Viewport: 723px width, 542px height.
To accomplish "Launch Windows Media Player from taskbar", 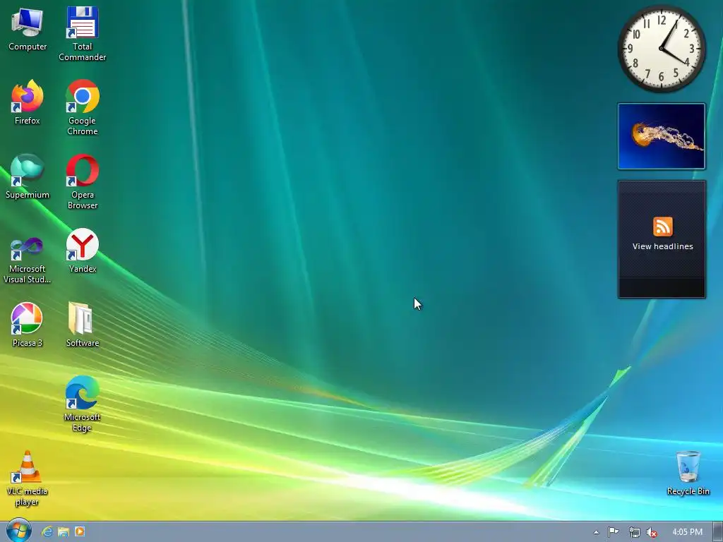I will tap(79, 532).
